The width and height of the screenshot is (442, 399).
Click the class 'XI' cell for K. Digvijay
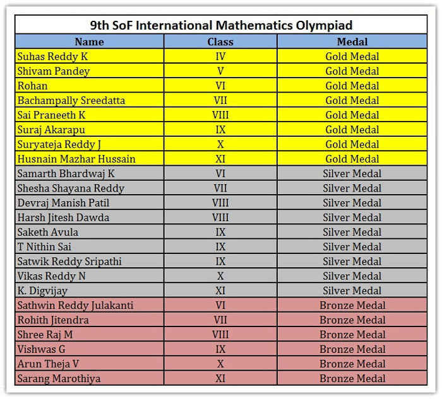(x=220, y=291)
